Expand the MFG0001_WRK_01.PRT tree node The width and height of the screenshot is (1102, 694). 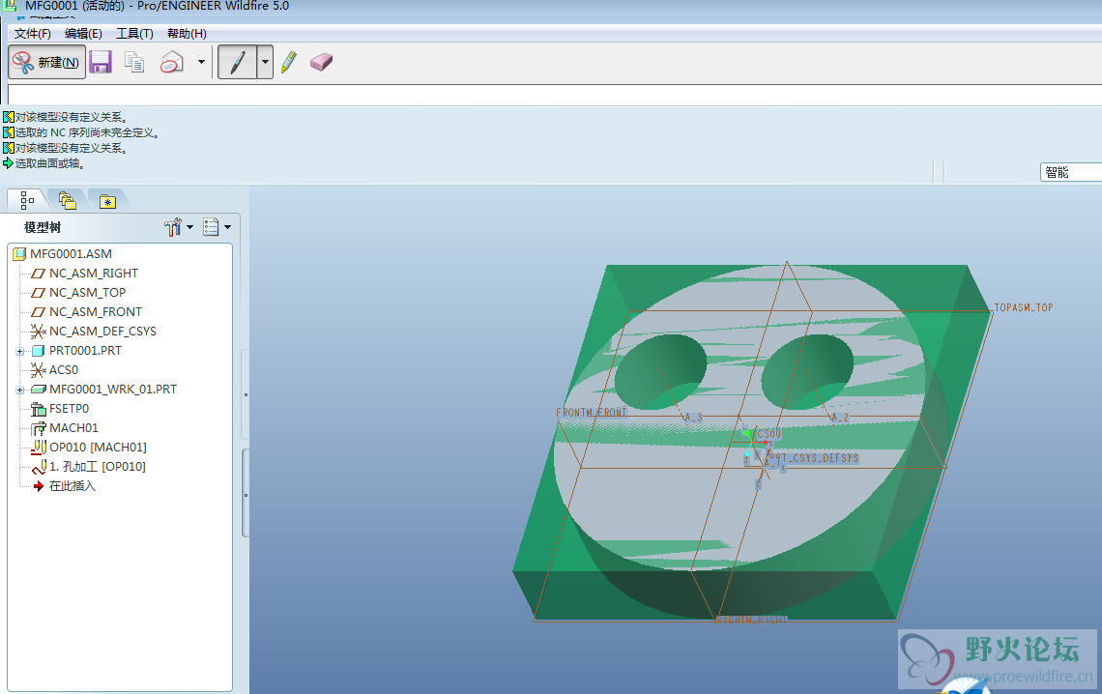pyautogui.click(x=19, y=390)
